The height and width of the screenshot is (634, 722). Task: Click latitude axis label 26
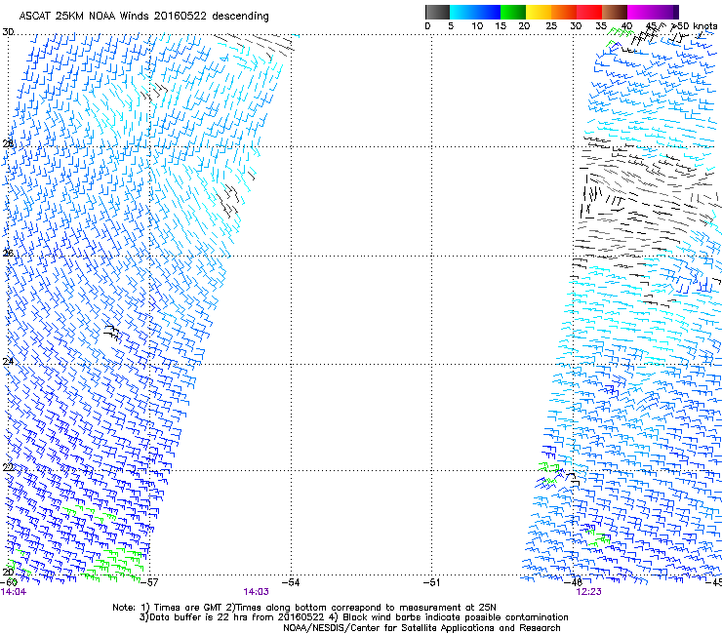8,253
